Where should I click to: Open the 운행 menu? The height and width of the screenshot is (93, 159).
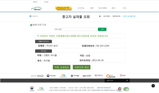92,8
